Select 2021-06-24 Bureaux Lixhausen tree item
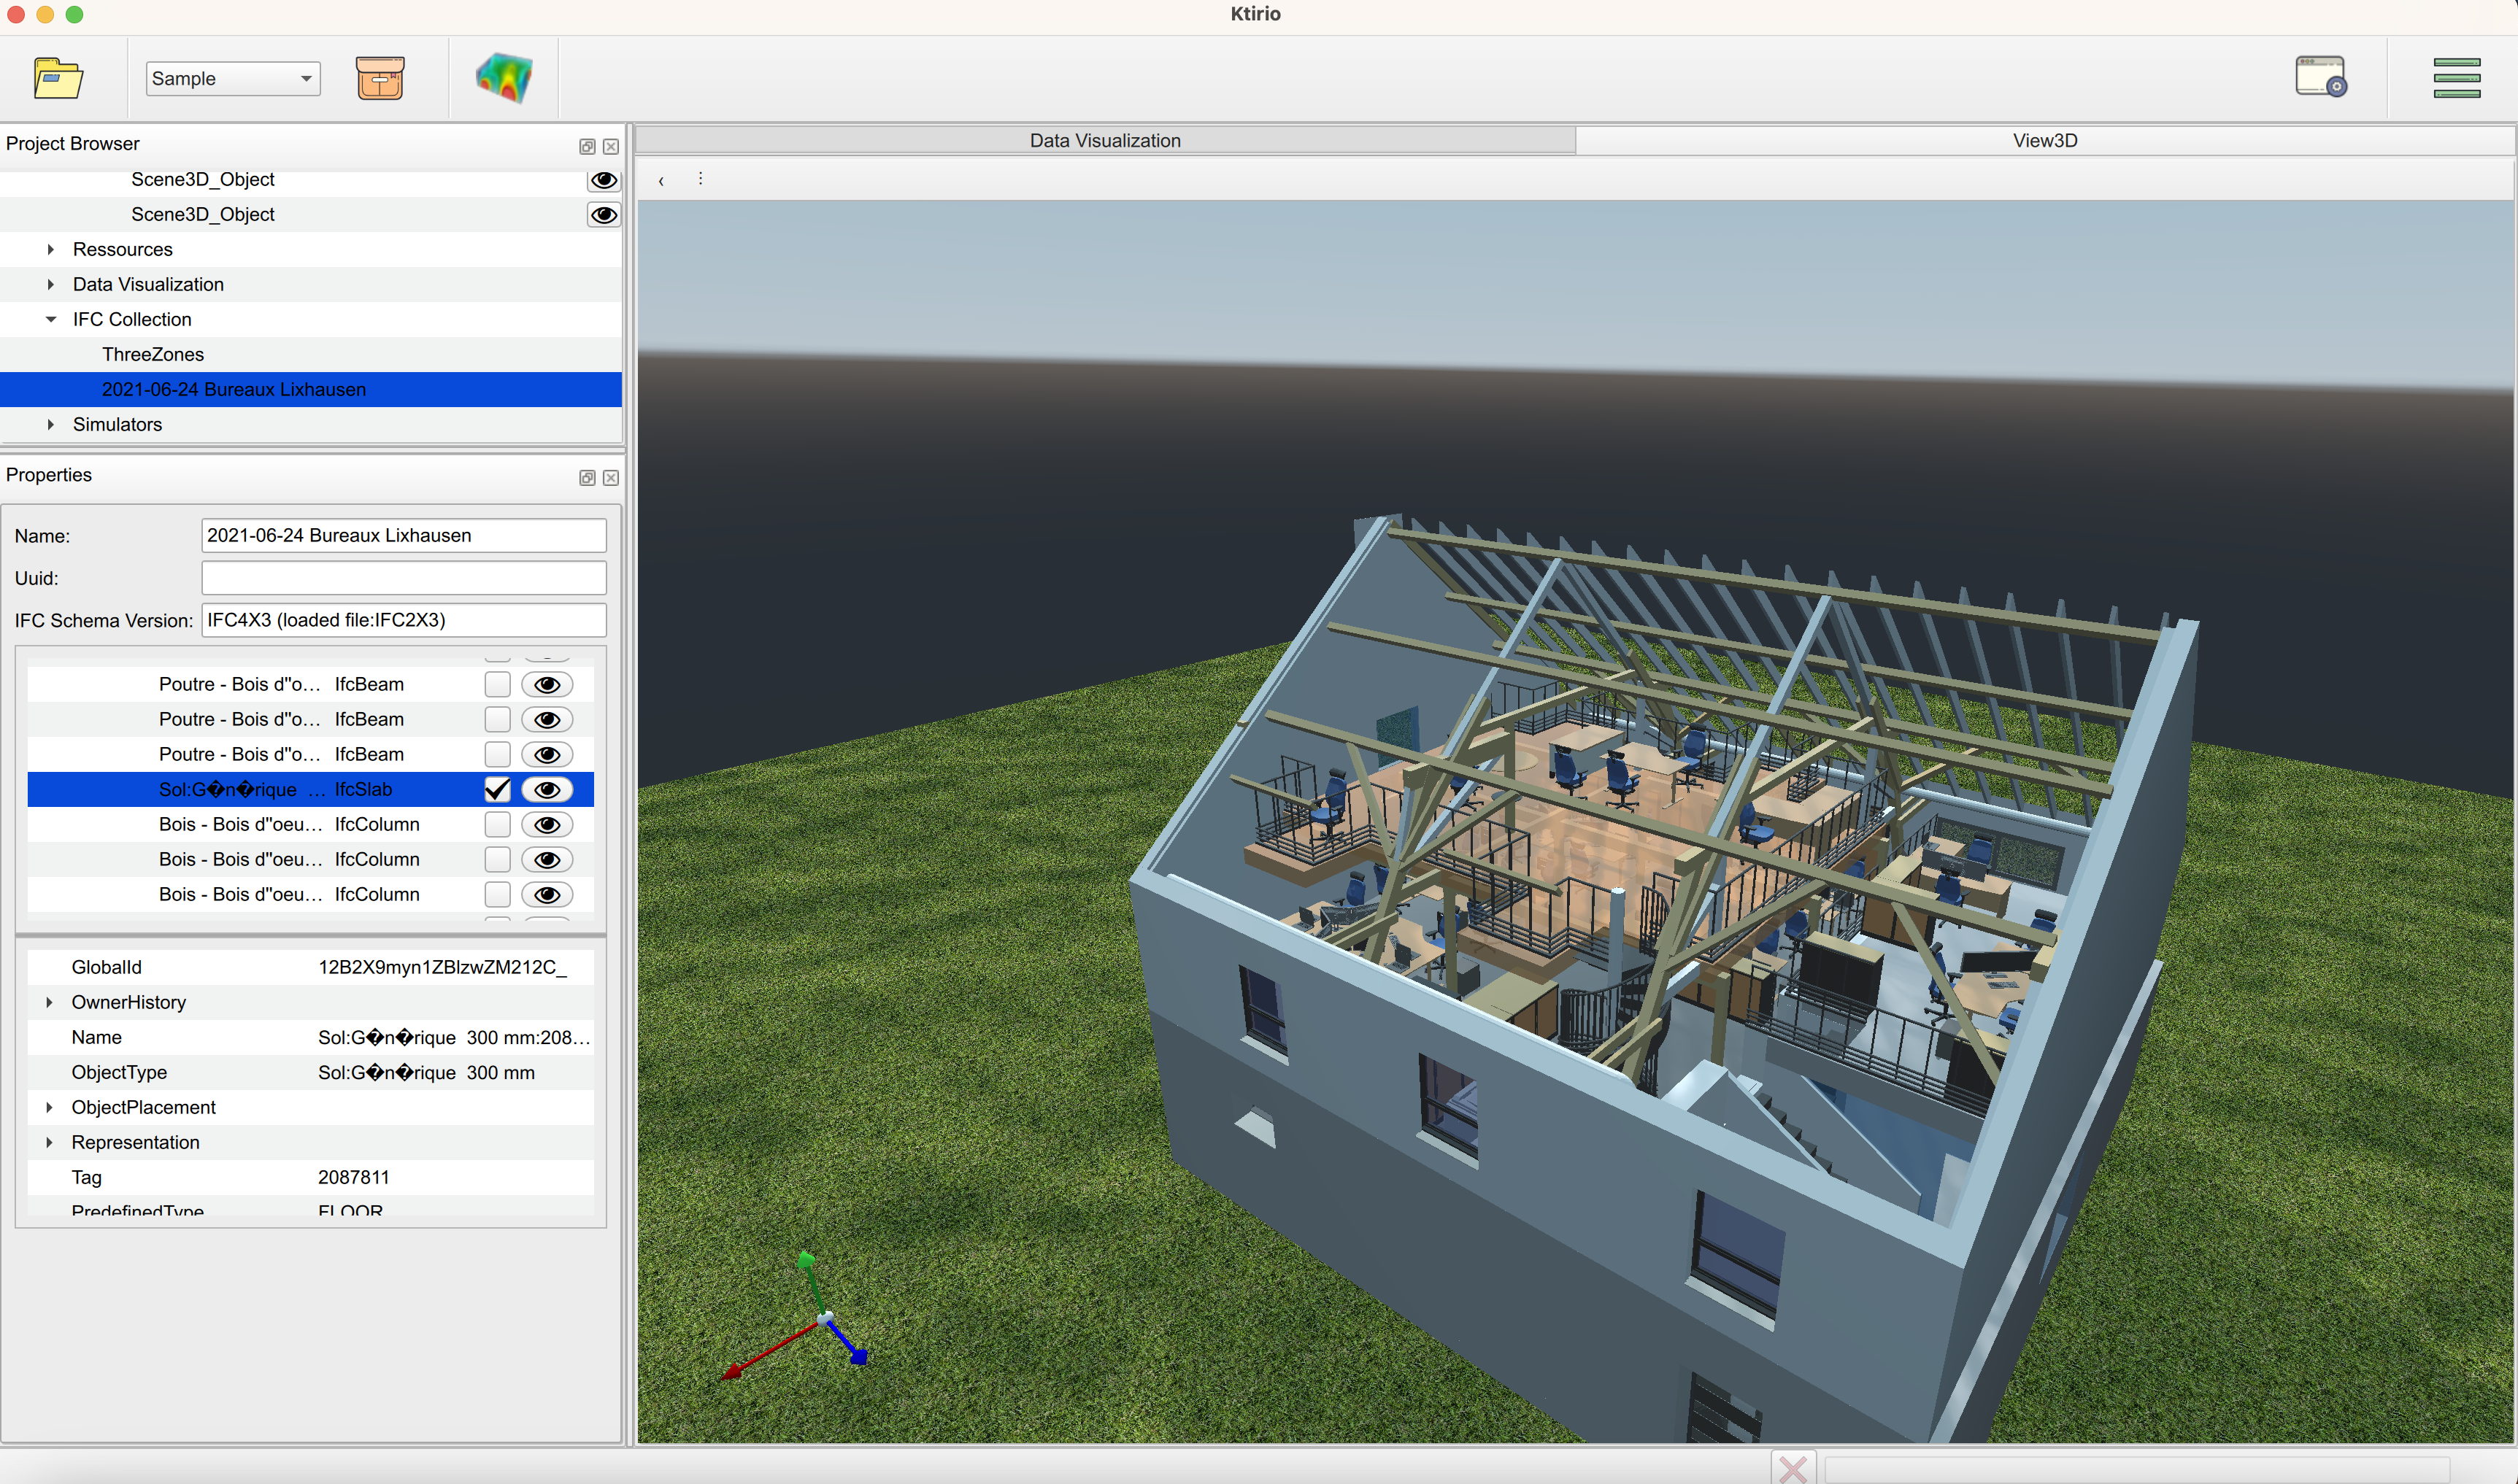 [x=310, y=389]
